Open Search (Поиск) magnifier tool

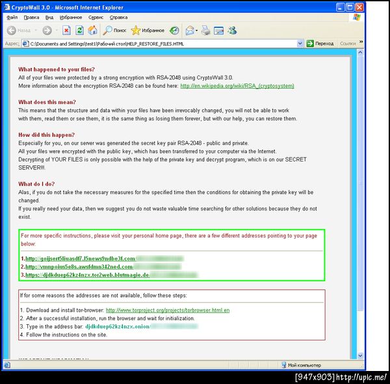pos(114,31)
